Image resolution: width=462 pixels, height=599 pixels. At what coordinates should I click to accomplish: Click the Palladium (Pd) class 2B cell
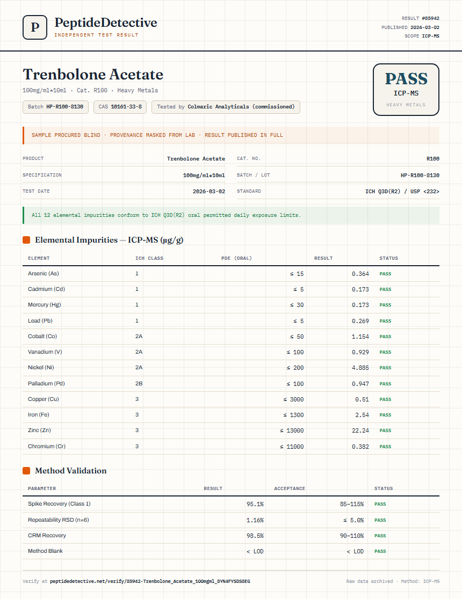pos(139,384)
